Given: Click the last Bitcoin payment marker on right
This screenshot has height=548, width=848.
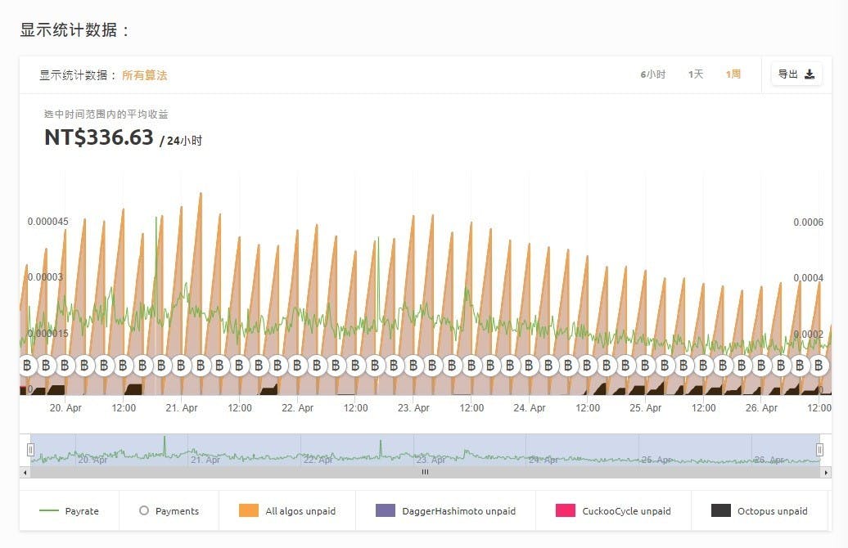Looking at the screenshot, I should click(x=819, y=366).
